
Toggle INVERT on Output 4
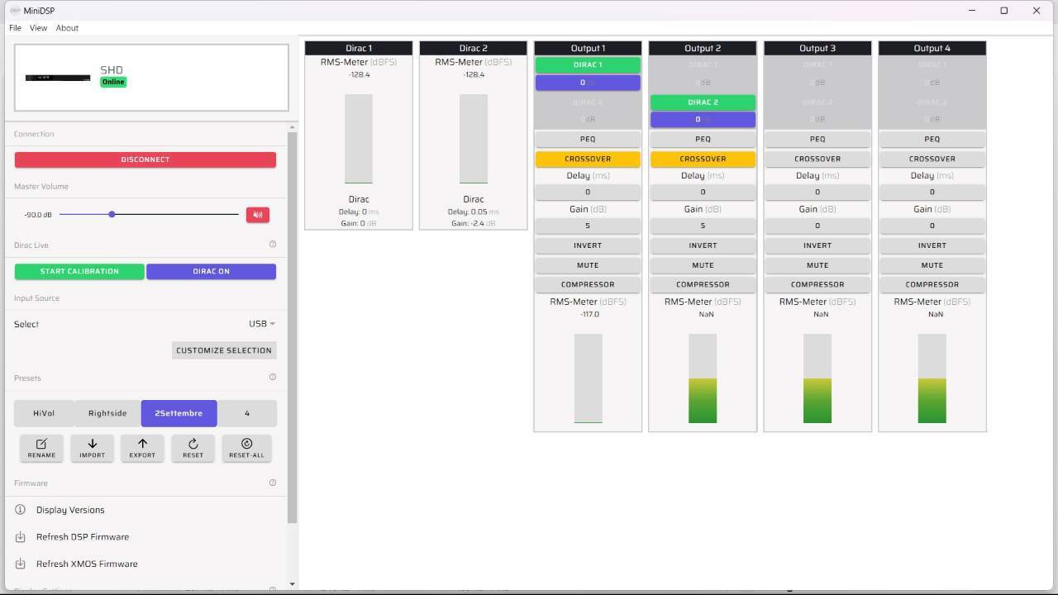click(x=932, y=245)
